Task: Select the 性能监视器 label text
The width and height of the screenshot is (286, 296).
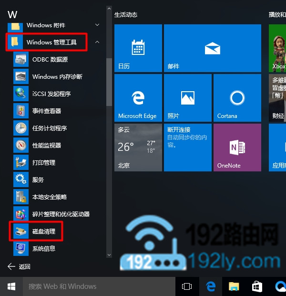Action: [x=47, y=145]
